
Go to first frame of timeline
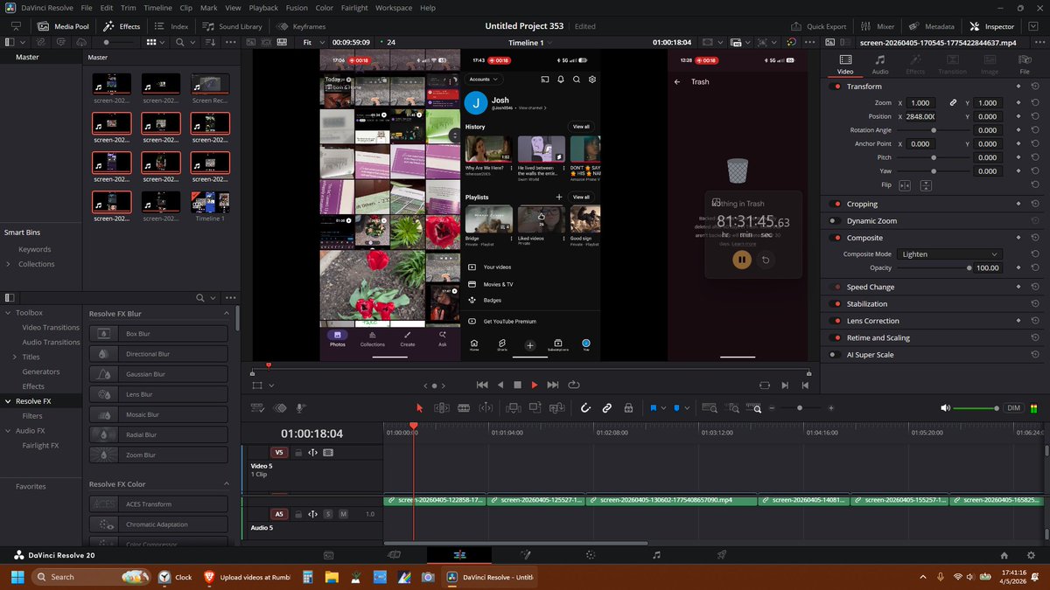pos(481,385)
